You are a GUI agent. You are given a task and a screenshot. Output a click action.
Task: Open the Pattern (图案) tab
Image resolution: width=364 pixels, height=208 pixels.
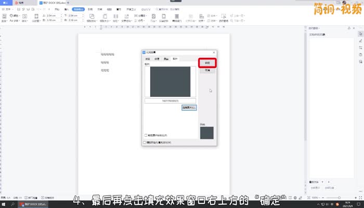point(165,59)
